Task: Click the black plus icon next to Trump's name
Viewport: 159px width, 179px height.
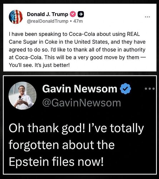Action: point(81,14)
